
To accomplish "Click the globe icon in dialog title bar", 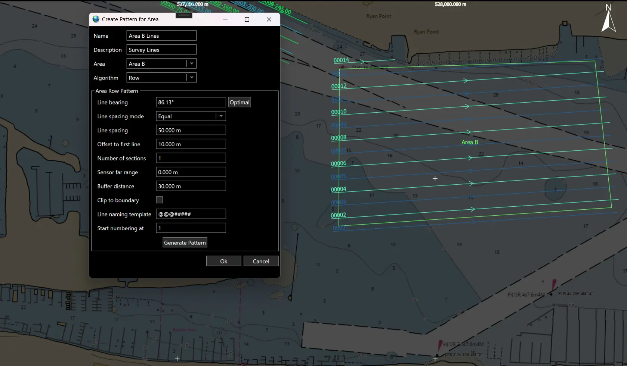I will 96,19.
